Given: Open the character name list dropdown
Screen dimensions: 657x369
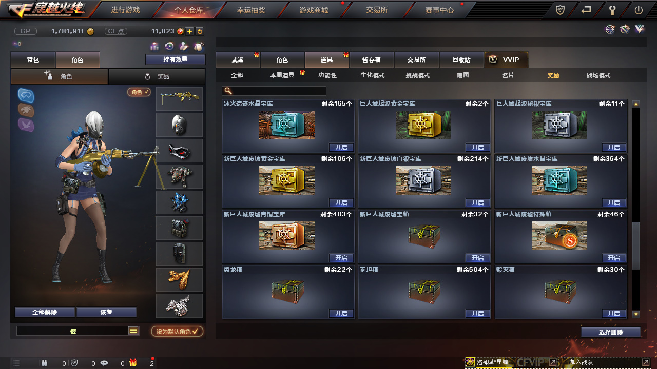Looking at the screenshot, I should 133,331.
